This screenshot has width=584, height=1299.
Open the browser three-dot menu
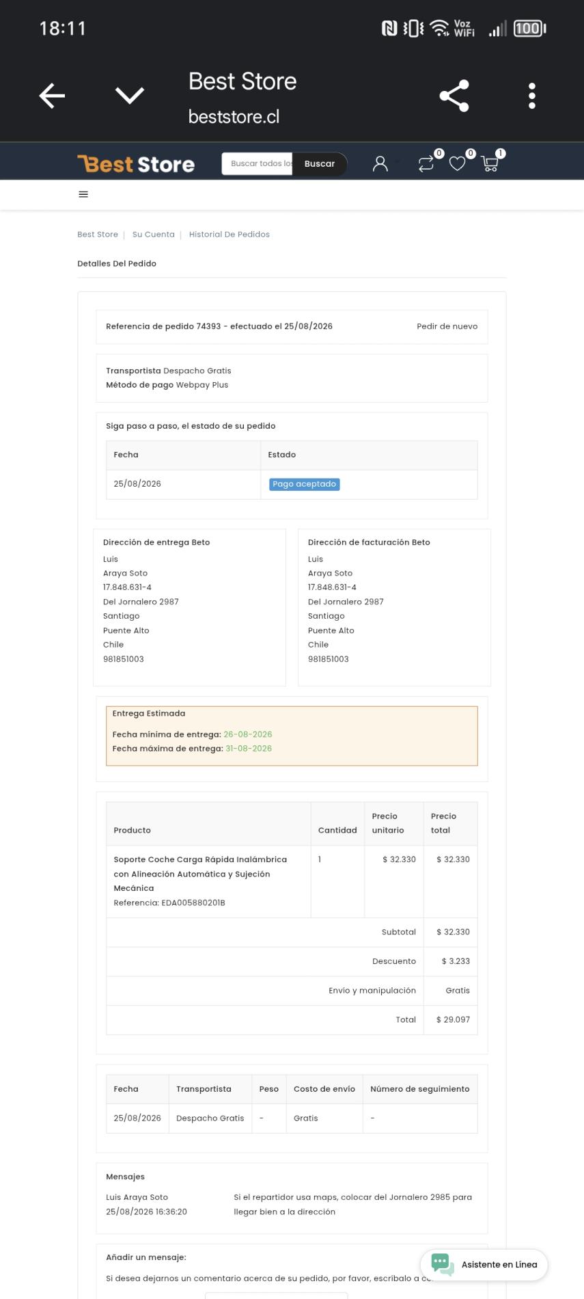[x=532, y=96]
